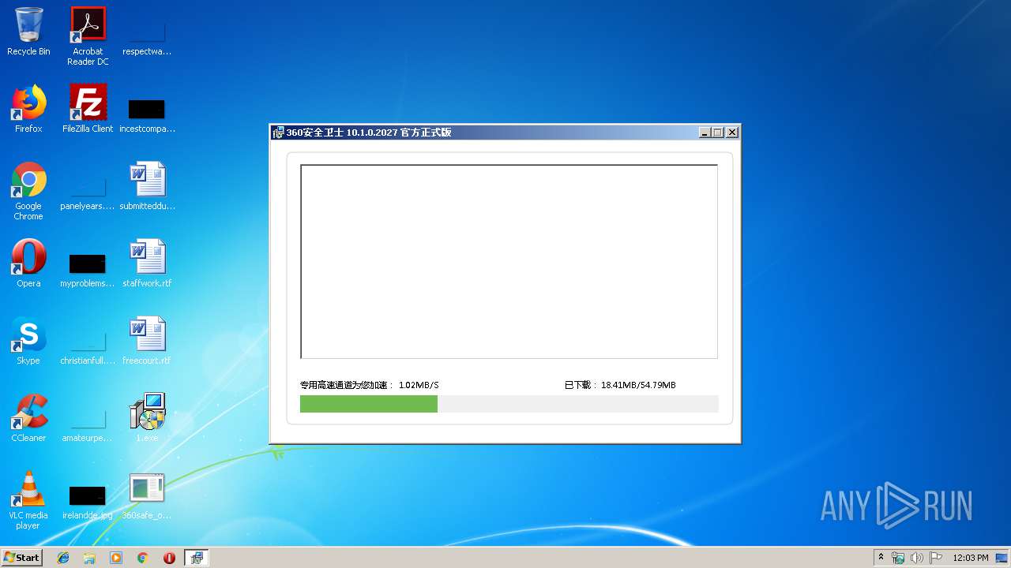Image resolution: width=1011 pixels, height=568 pixels.
Task: Open the Action Center flag icon
Action: (x=935, y=558)
